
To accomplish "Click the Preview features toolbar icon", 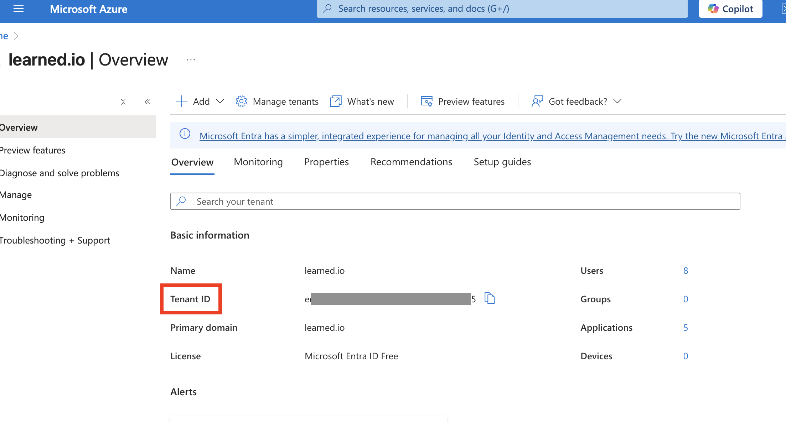I will [x=426, y=101].
